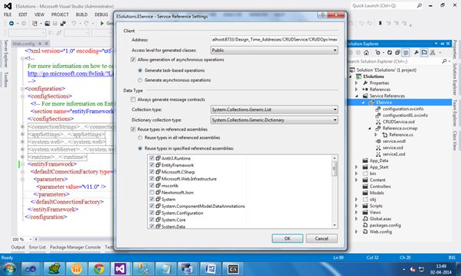Expand the App_Start folder
This screenshot has height=276, width=461.
coord(356,167)
